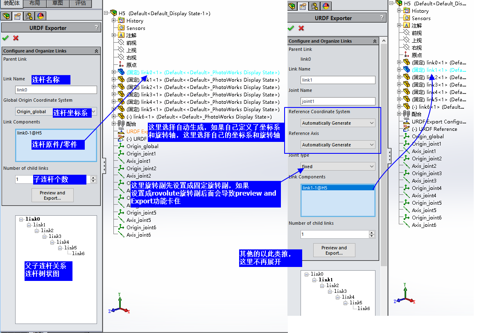The height and width of the screenshot is (333, 502).
Task: Open Reference Axis dropdown
Action: pos(338,145)
